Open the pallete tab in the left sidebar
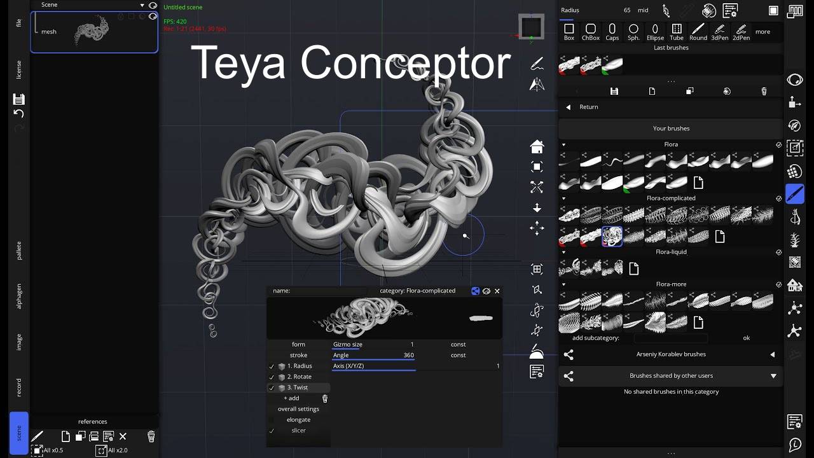 [x=19, y=250]
